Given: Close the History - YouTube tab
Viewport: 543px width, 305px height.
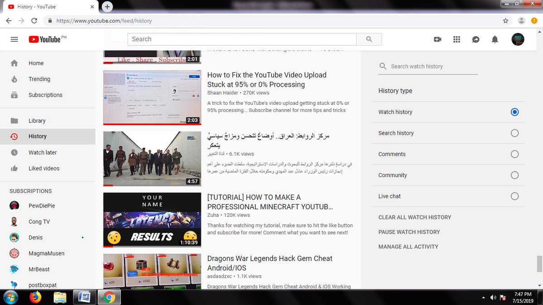Looking at the screenshot, I should 92,7.
